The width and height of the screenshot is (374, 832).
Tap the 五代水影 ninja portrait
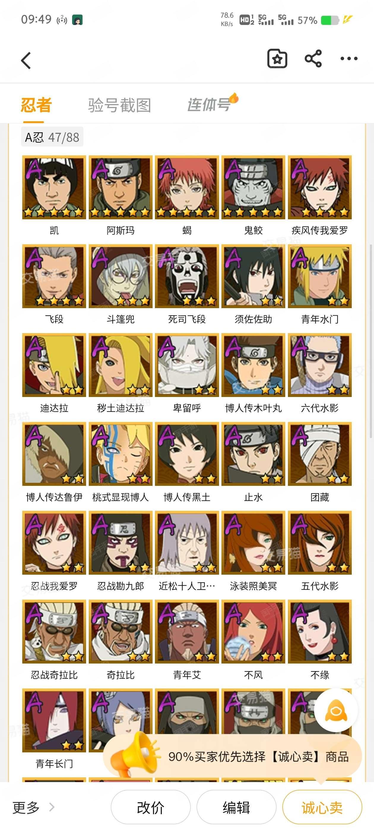pos(320,543)
